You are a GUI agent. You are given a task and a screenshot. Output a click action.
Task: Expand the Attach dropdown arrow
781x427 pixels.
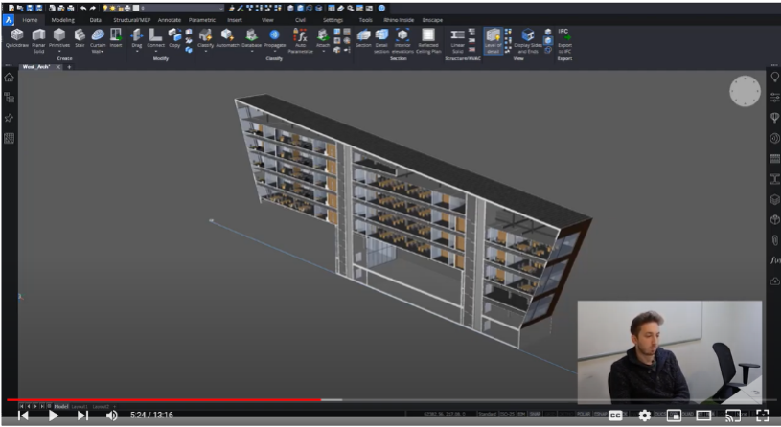323,52
